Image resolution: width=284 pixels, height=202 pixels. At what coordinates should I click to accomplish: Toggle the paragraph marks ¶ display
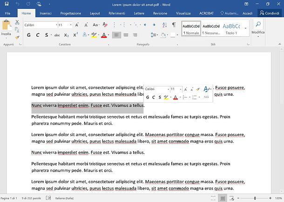[x=174, y=25]
